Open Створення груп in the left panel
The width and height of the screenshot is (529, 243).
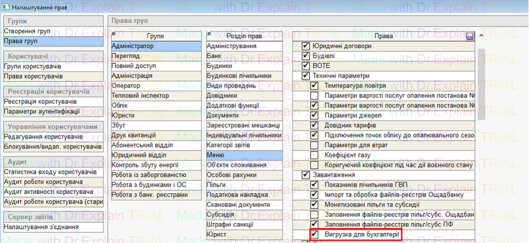click(28, 32)
